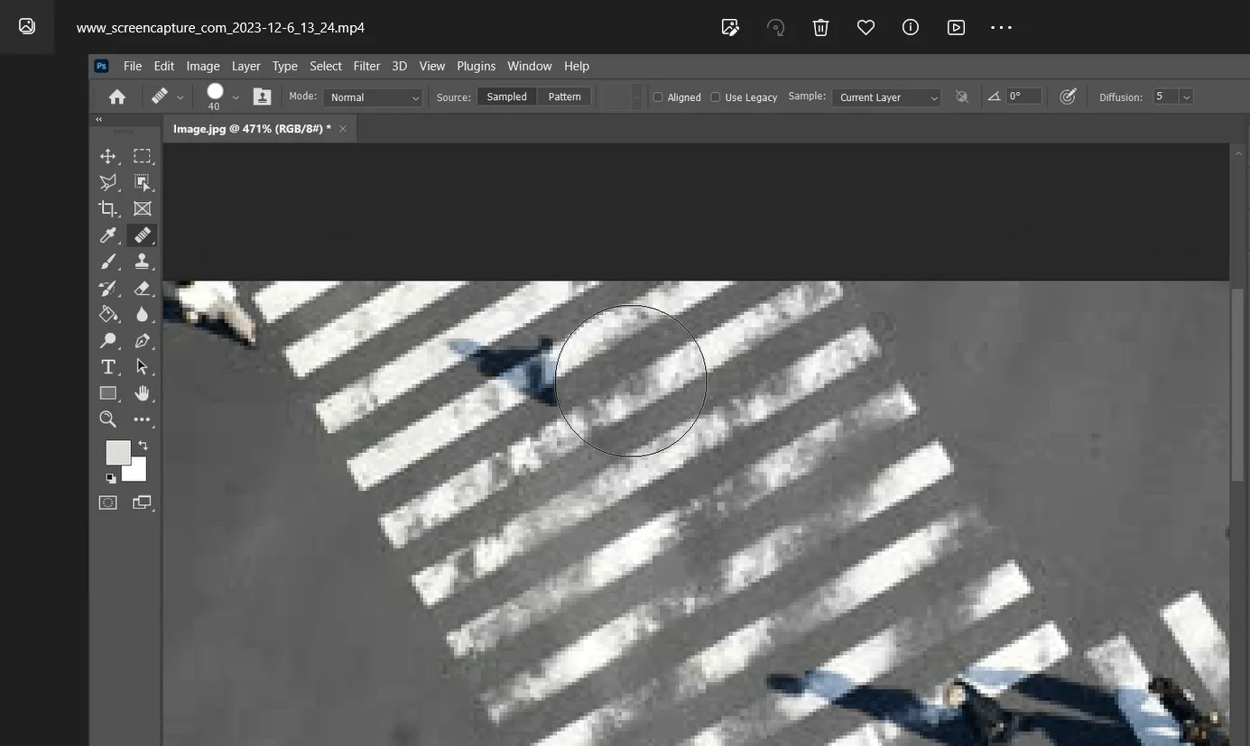Toggle pressure for size icon
This screenshot has height=746, width=1250.
point(1068,97)
